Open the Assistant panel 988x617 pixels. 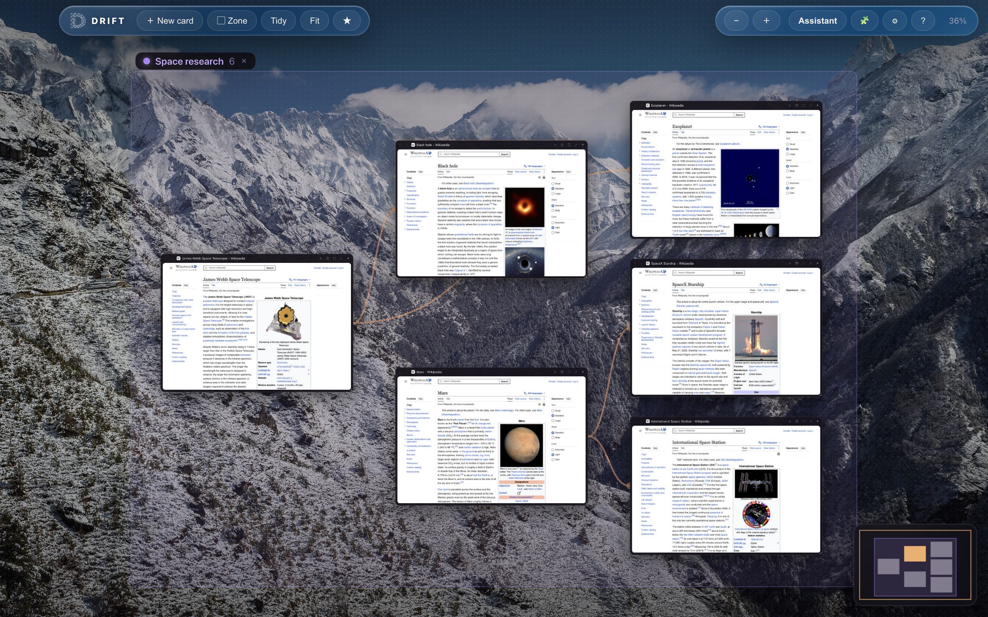[818, 21]
